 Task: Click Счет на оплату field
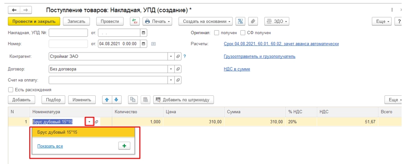[108, 80]
